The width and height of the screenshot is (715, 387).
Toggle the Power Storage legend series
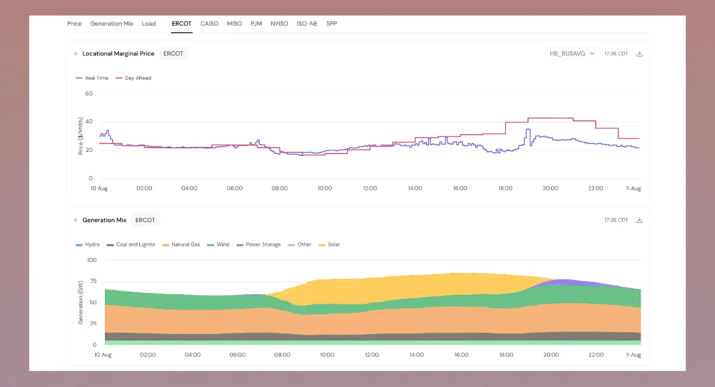pyautogui.click(x=259, y=245)
